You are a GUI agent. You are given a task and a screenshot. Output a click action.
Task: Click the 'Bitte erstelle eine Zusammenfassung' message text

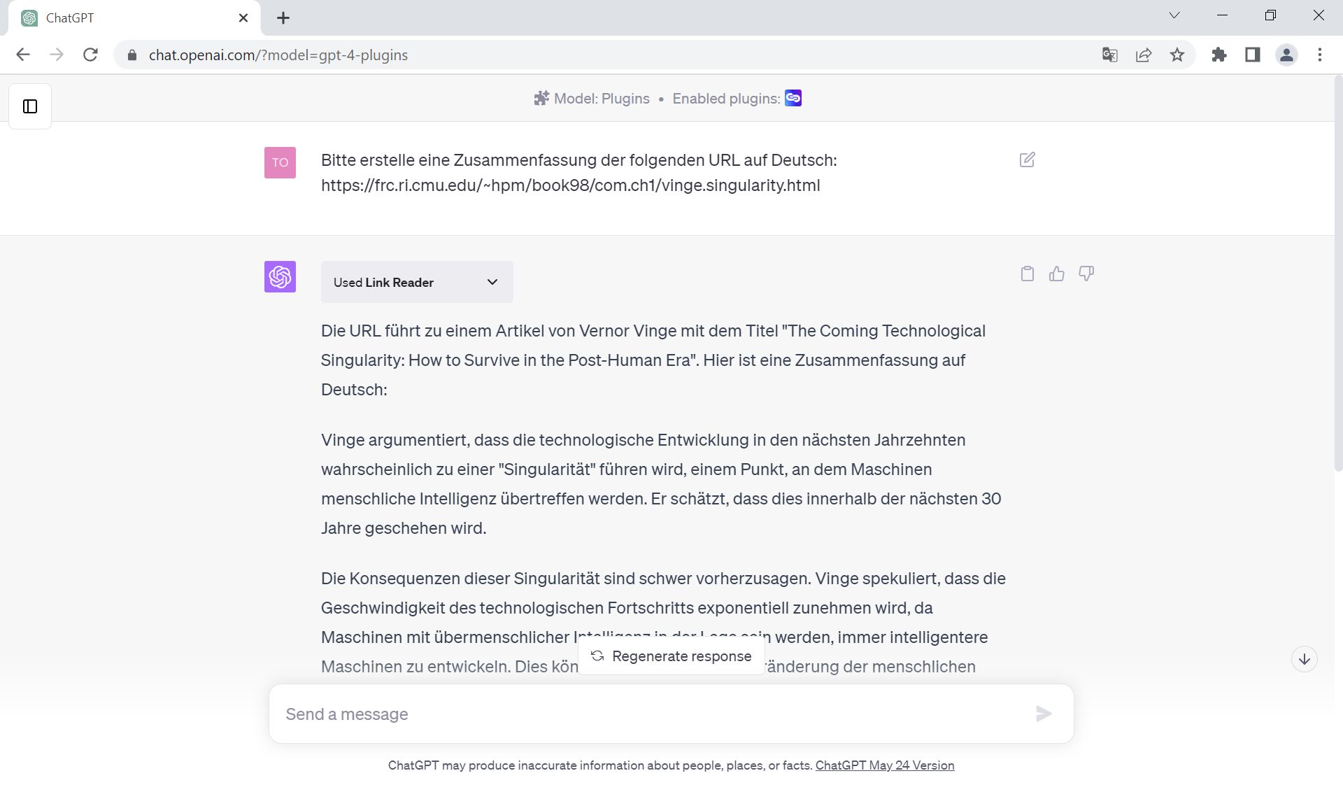coord(579,160)
